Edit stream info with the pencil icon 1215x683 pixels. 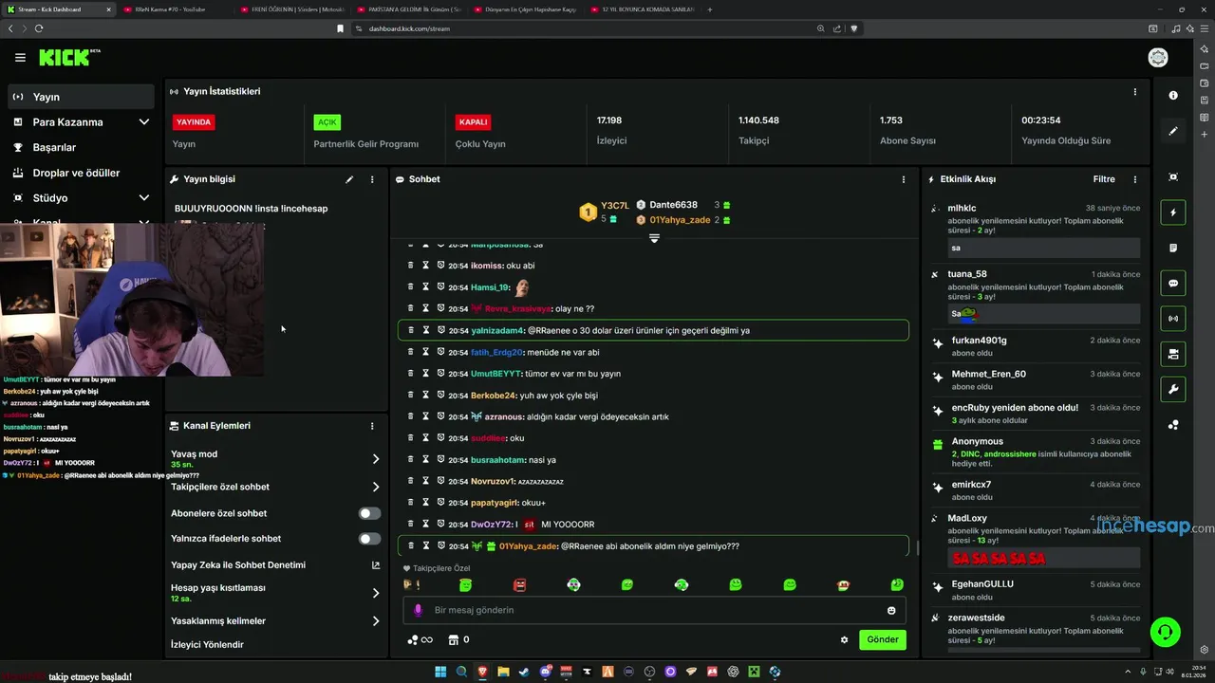[349, 179]
